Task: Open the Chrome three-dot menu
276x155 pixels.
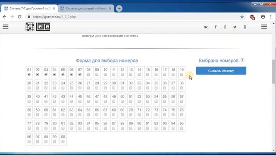Action: click(270, 17)
